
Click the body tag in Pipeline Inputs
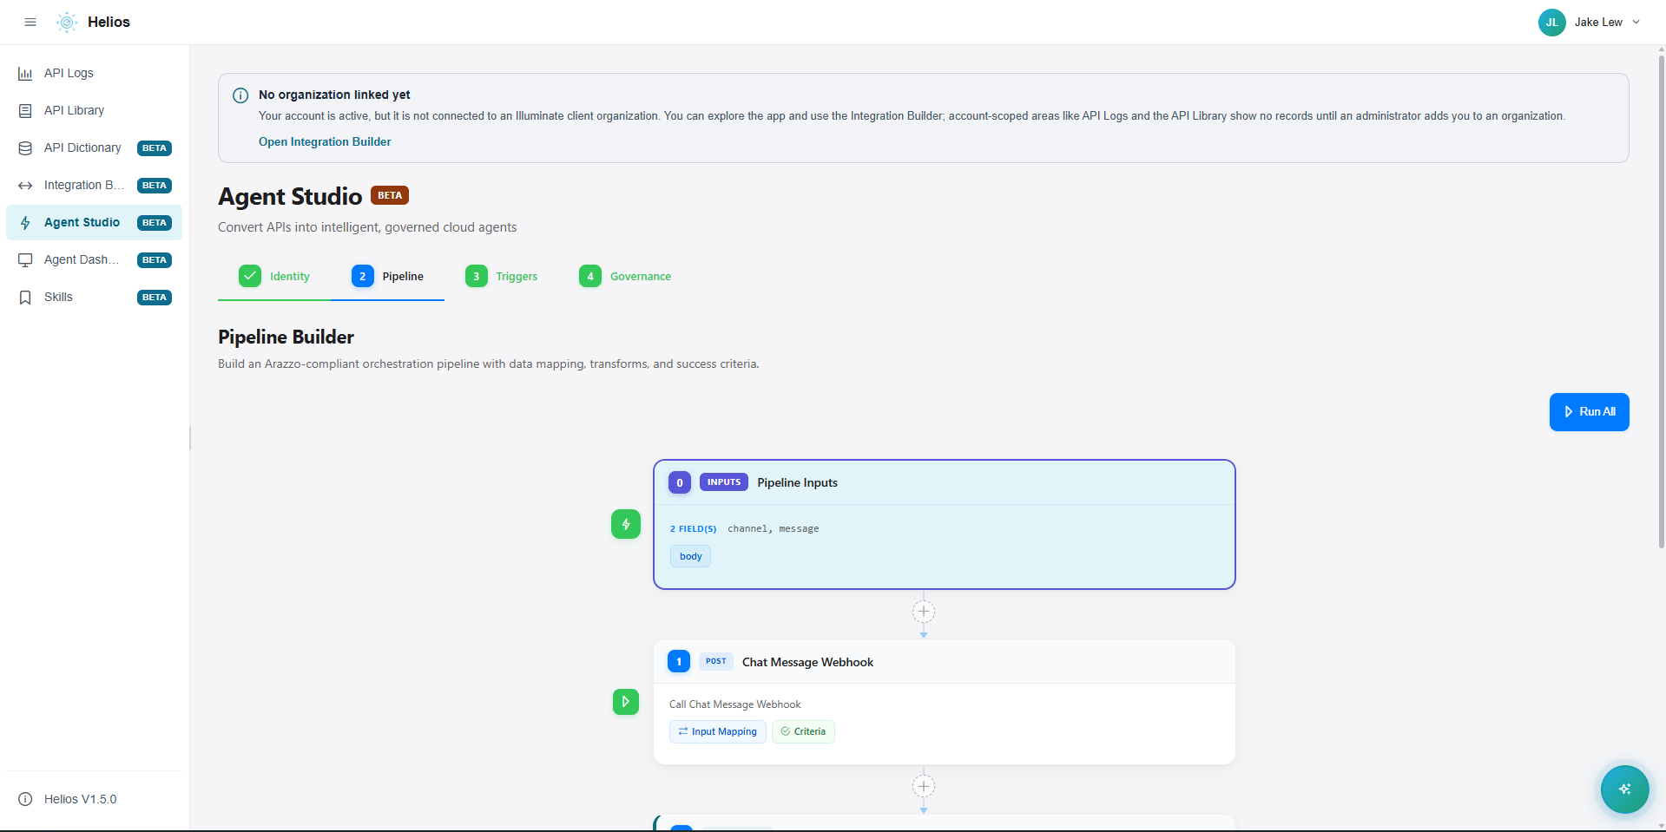click(690, 556)
